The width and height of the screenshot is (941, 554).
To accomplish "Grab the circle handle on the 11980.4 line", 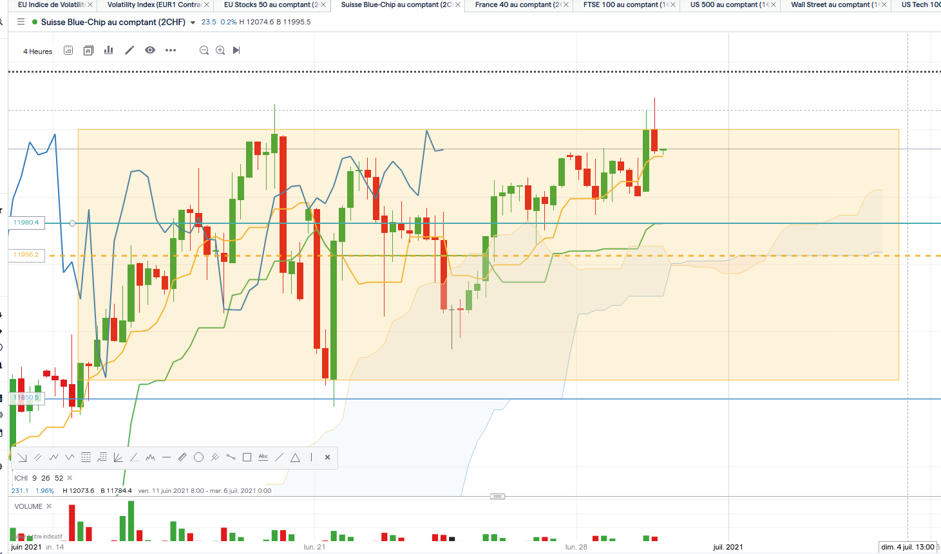I will click(72, 223).
